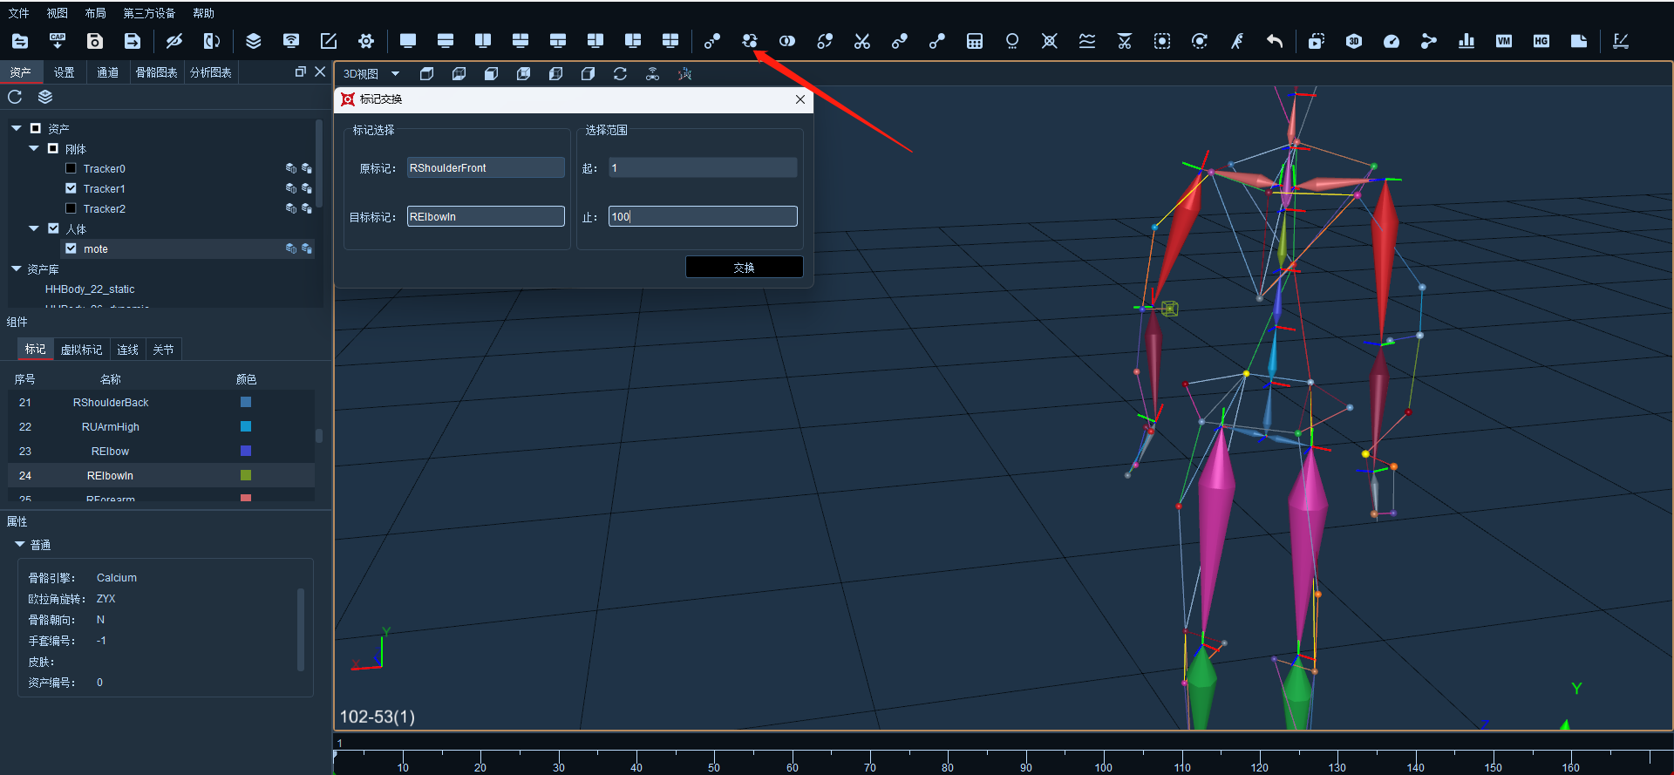The image size is (1674, 775).
Task: Open the calculator icon in toolbar
Action: tap(975, 41)
